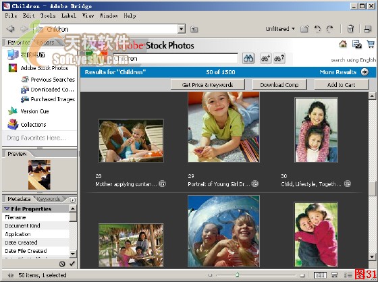Switch to compact mode icon
This screenshot has height=282, width=378.
368,29
